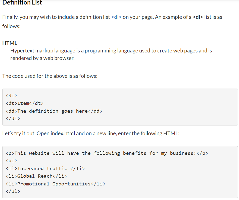Click the 'Hypertext markup language' definition text

111,51
